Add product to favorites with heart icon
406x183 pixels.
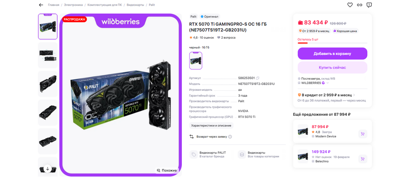point(350,5)
